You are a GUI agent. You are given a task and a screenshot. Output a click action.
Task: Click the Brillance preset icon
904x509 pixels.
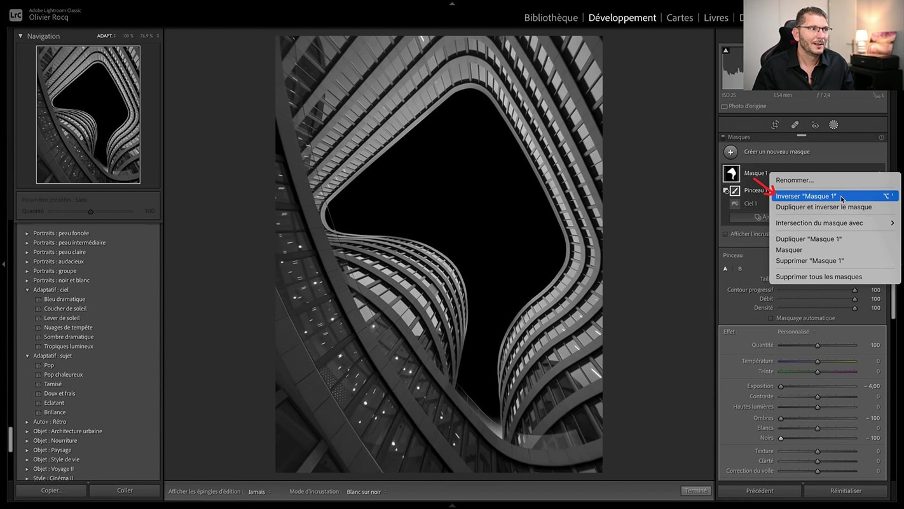(38, 412)
